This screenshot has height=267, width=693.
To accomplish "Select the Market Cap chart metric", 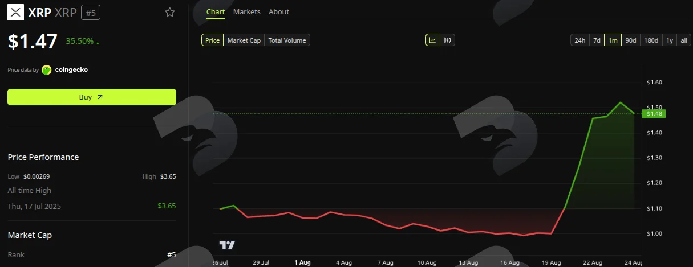I will [244, 40].
